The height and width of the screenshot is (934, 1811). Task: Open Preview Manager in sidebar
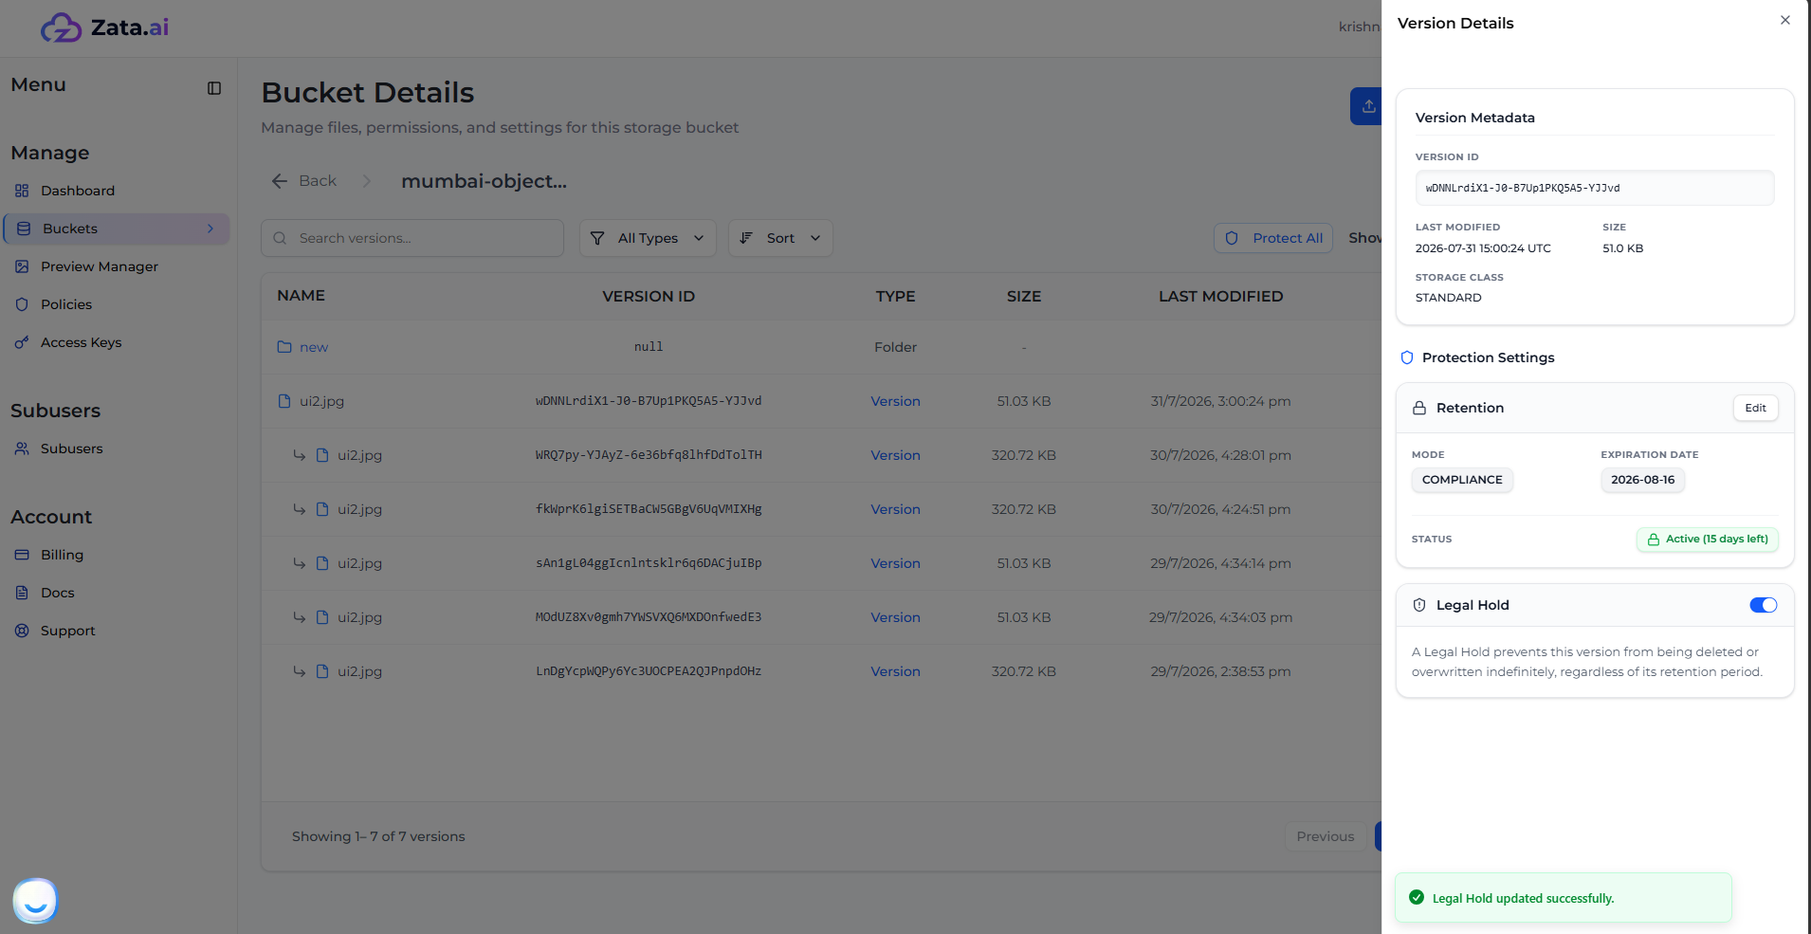100,266
